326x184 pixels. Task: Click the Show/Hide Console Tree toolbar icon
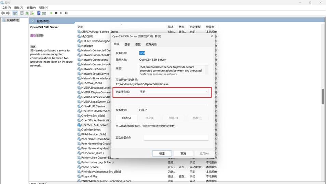pos(15,13)
